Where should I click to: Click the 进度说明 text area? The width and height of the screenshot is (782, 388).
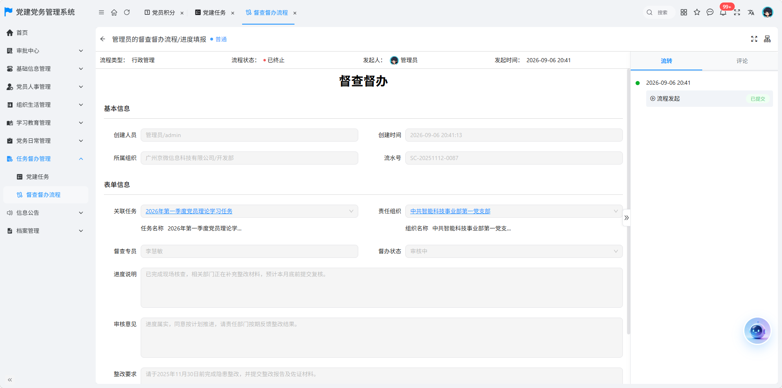(382, 288)
